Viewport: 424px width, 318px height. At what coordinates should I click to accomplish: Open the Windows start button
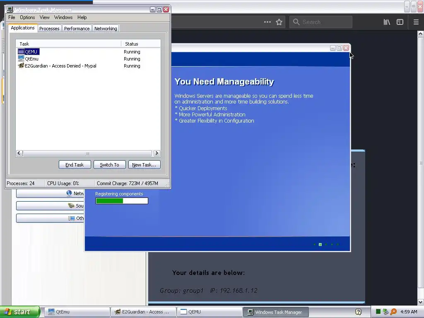tap(20, 312)
